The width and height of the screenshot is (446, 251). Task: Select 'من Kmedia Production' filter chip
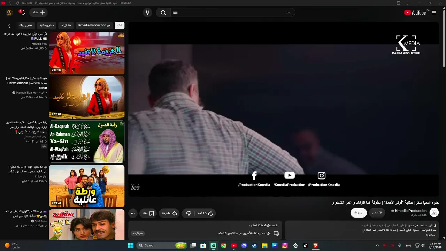click(94, 25)
